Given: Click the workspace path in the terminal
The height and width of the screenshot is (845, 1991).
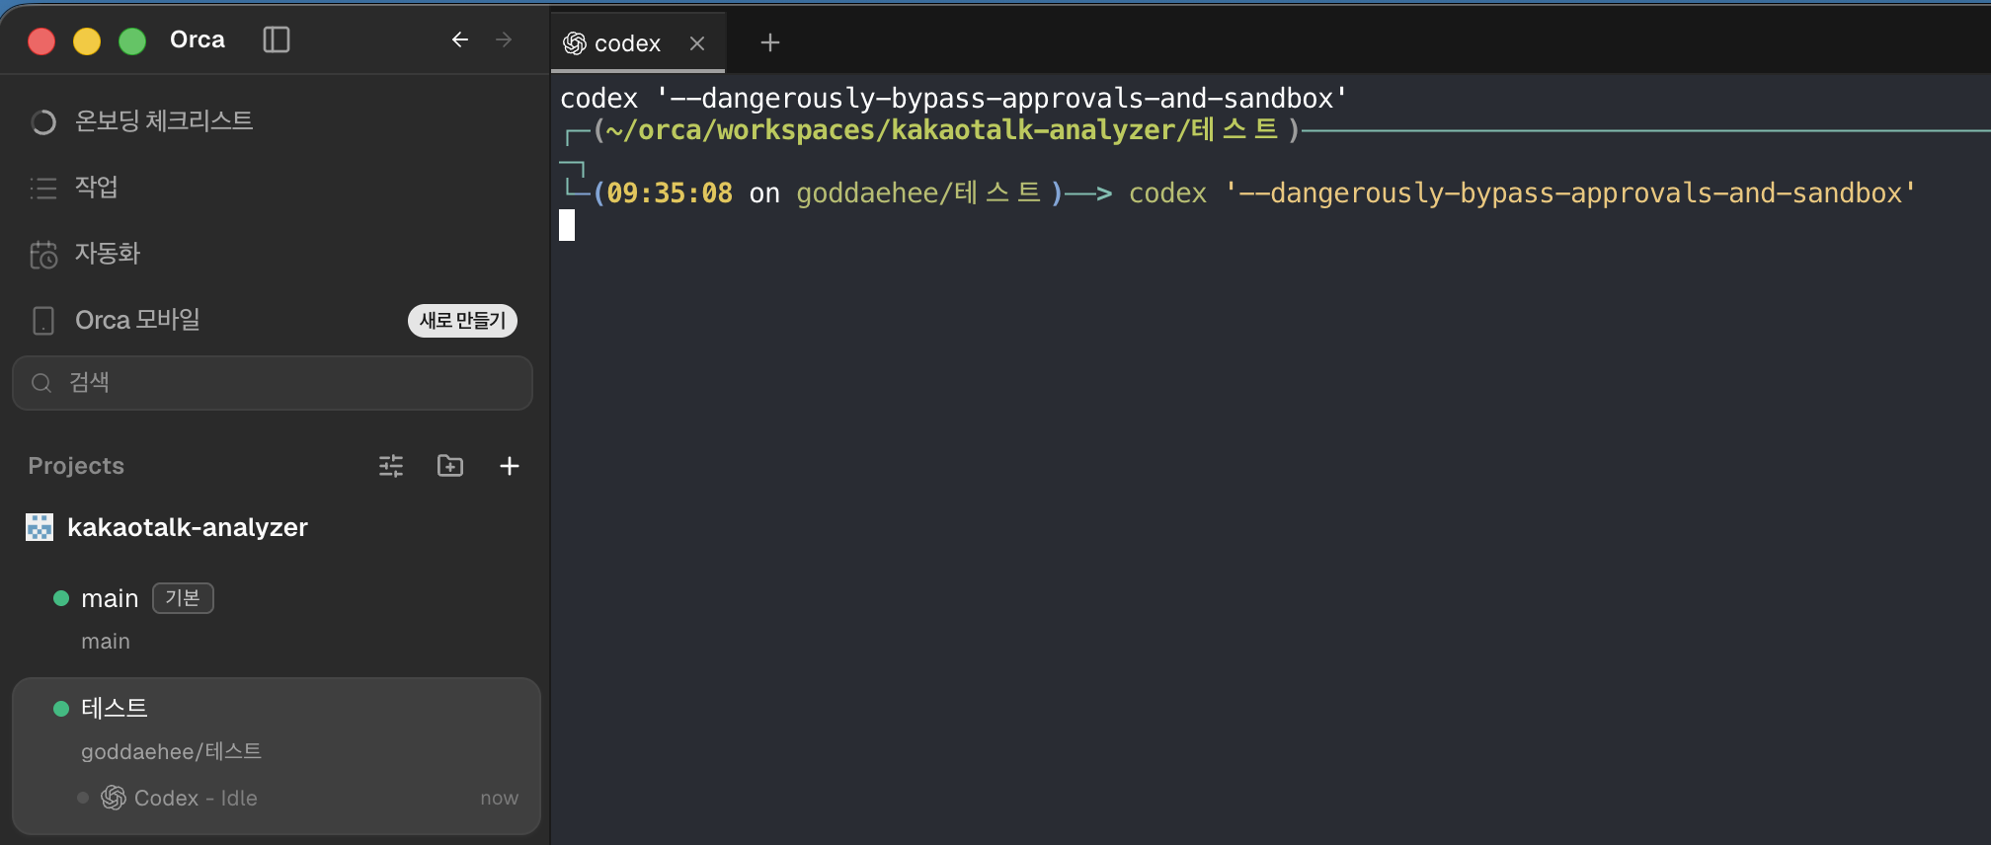Looking at the screenshot, I should (x=942, y=130).
